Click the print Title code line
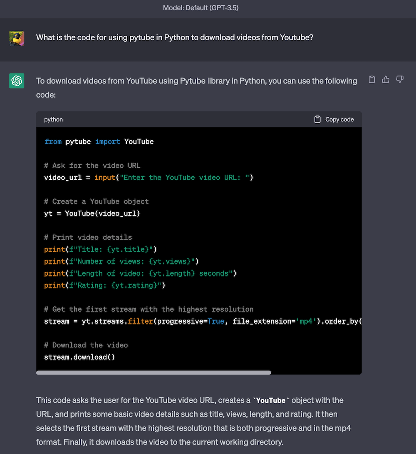 100,249
